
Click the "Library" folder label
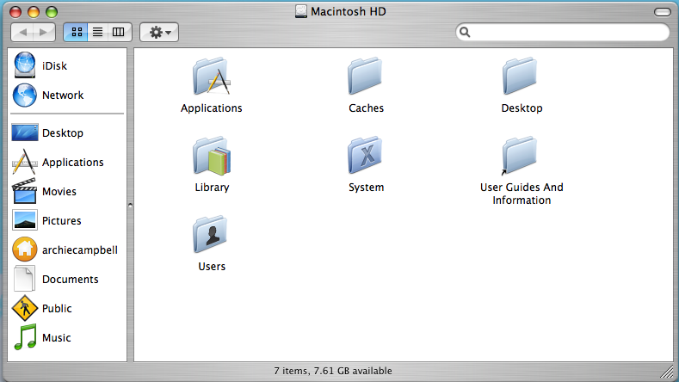212,187
